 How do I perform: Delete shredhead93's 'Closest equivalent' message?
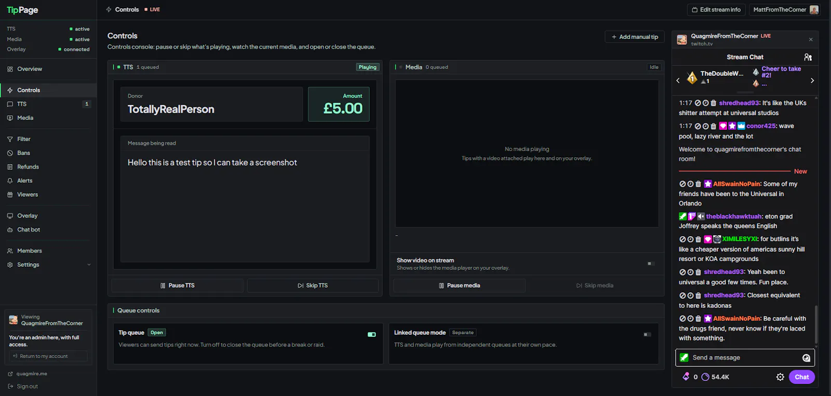(x=698, y=295)
